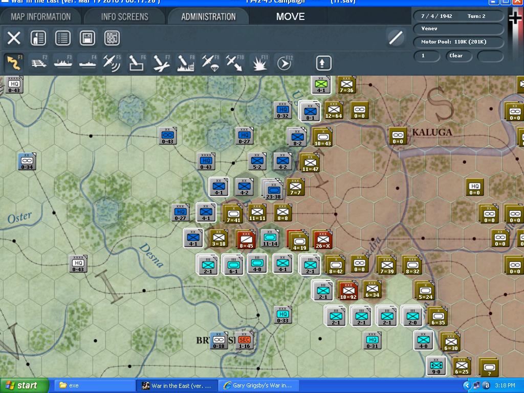Open the MAP INFORMATION tab
Screen dimensions: 524x393
tap(40, 17)
